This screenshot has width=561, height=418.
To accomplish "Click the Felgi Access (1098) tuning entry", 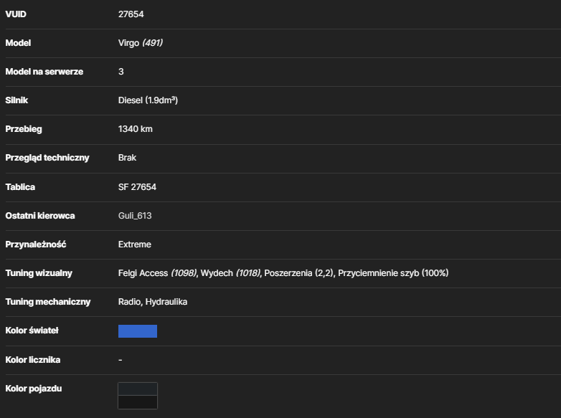I will (x=157, y=273).
